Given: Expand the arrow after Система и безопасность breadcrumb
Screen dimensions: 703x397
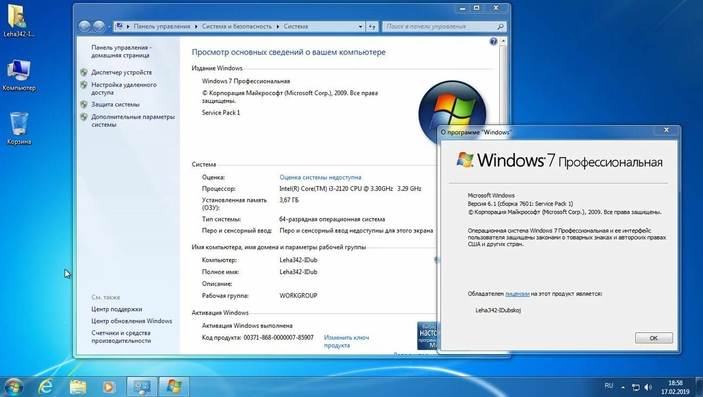Looking at the screenshot, I should point(278,27).
